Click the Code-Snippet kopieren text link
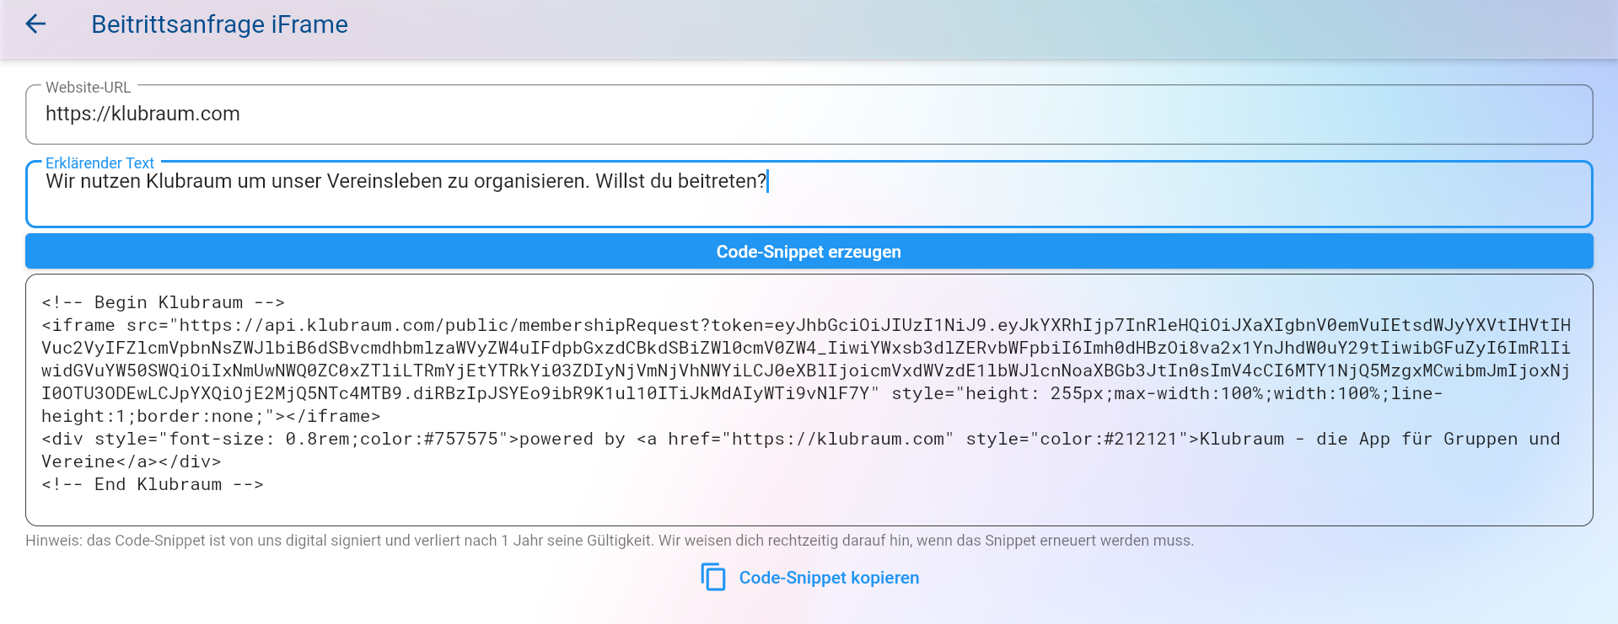 point(828,578)
